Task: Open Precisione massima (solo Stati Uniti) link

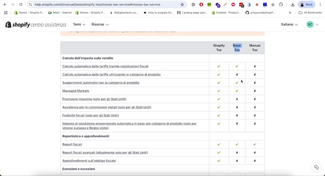Action: [x=94, y=99]
